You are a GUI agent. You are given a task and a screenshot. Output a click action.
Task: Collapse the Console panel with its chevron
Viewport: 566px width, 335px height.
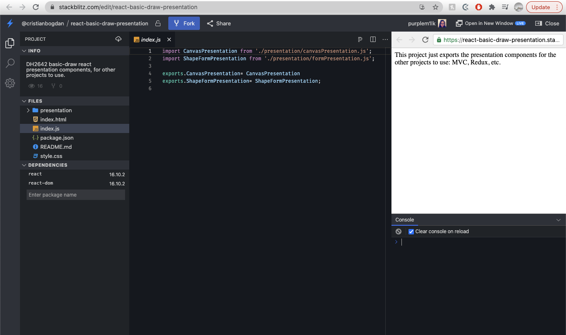click(x=559, y=219)
